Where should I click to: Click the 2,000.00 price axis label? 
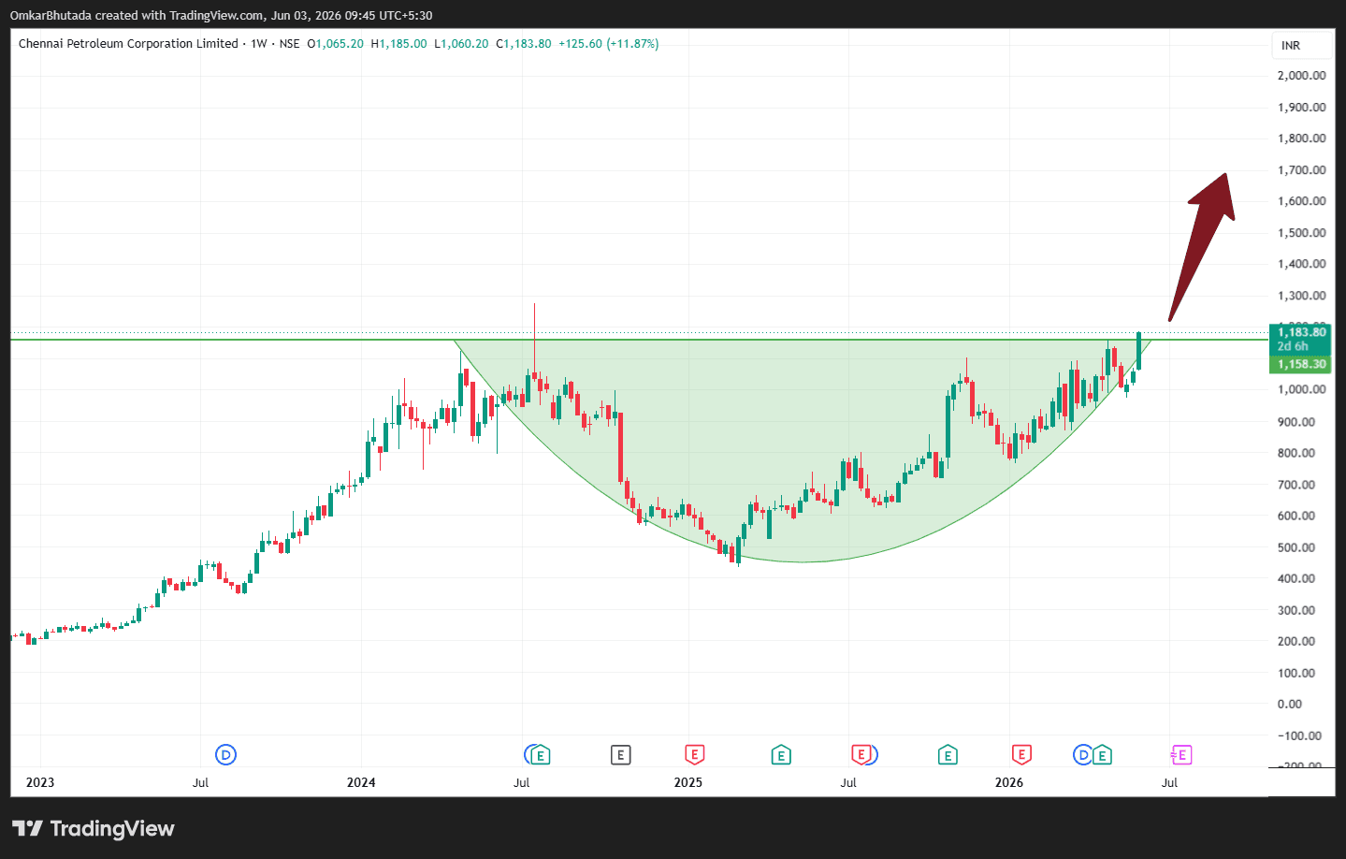(1302, 76)
